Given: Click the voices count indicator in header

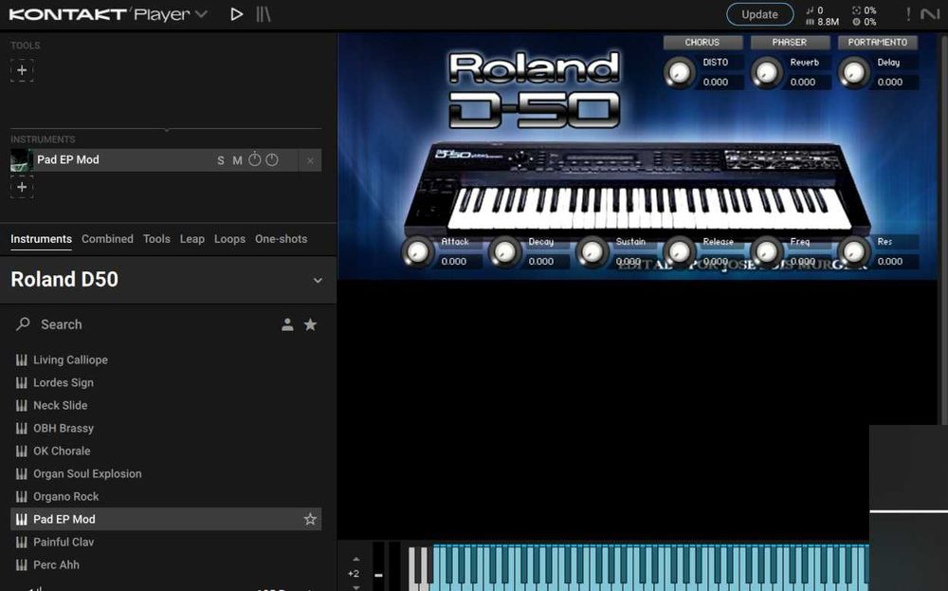Looking at the screenshot, I should [x=813, y=10].
